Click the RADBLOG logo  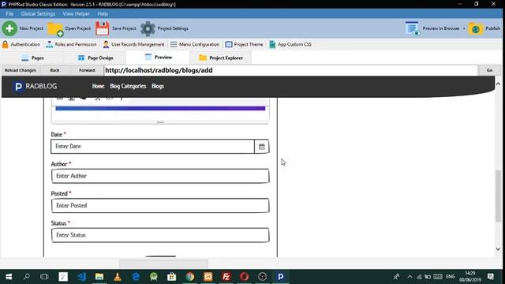pos(36,86)
